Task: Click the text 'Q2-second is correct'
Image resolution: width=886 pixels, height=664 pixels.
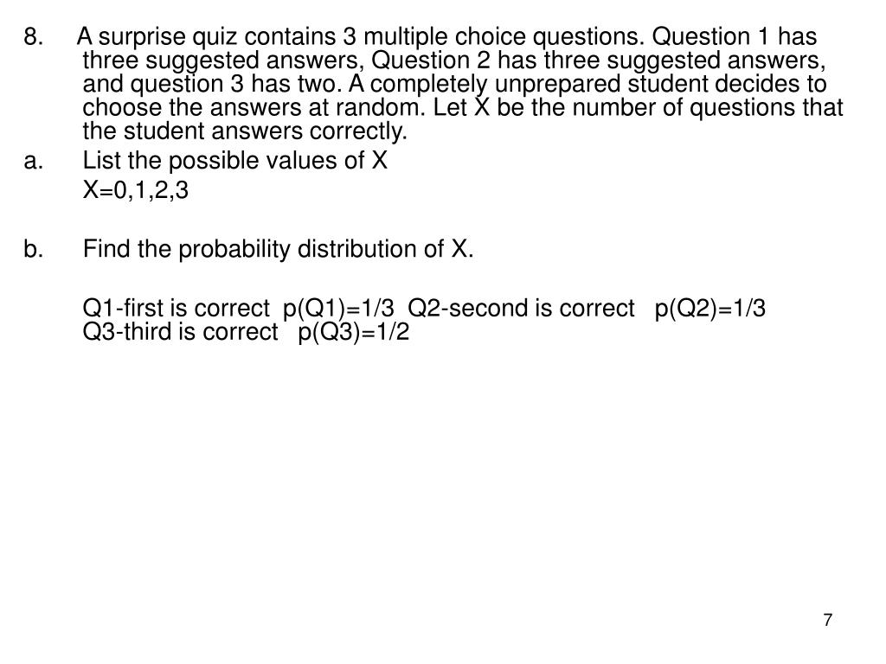Action: (521, 309)
